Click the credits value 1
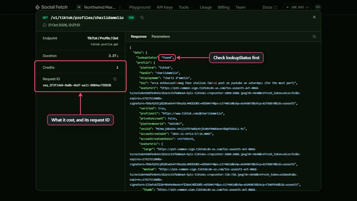The width and height of the screenshot is (357, 201). click(117, 68)
